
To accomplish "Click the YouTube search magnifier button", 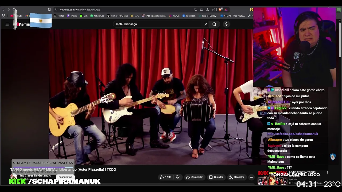I will coord(214,24).
